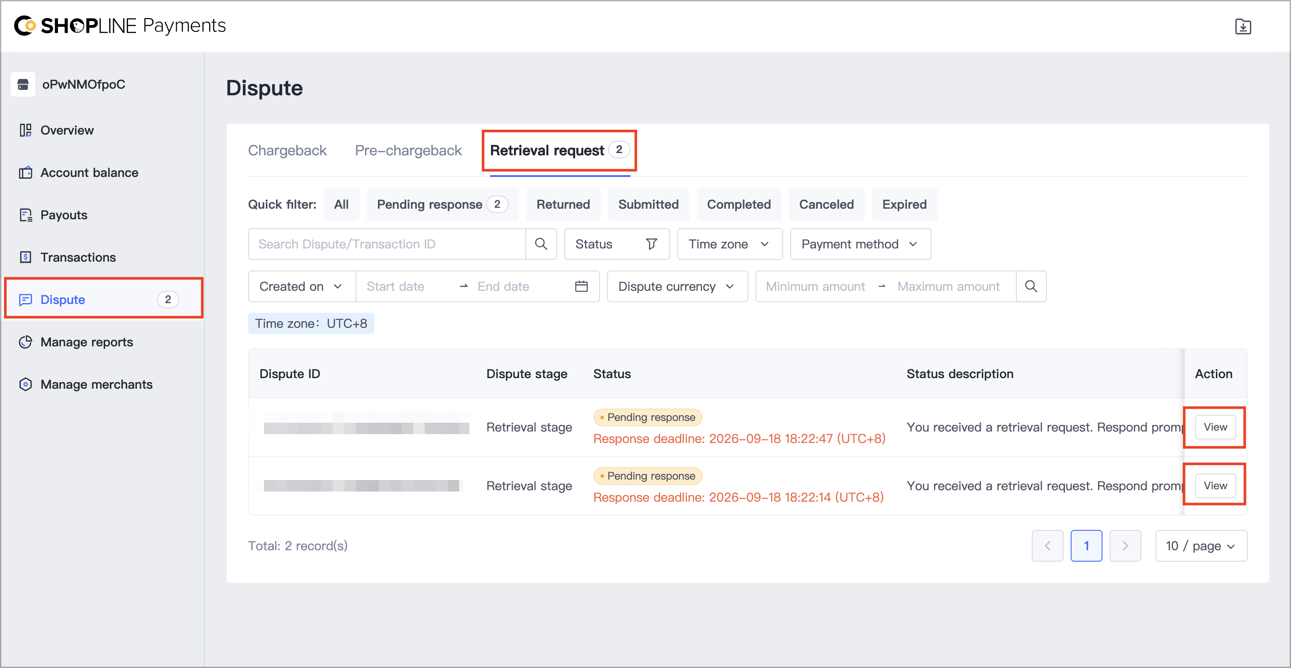Open the Created on dropdown

302,286
